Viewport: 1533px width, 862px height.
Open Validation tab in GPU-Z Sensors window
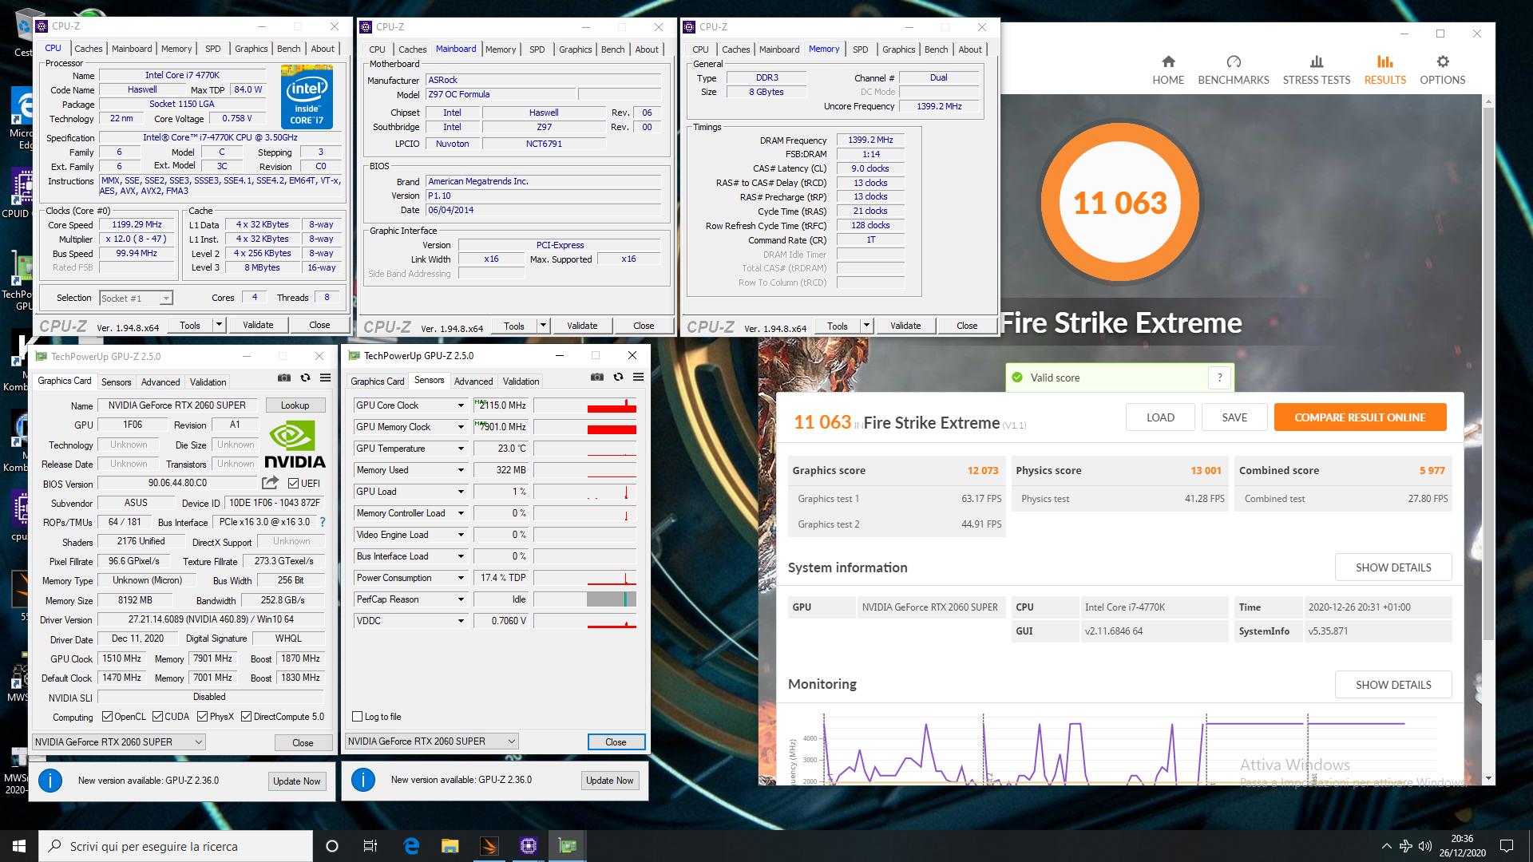521,382
